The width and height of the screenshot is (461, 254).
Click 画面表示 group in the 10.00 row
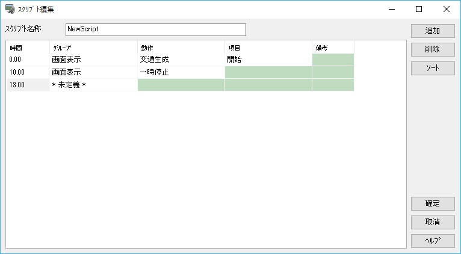coord(93,72)
